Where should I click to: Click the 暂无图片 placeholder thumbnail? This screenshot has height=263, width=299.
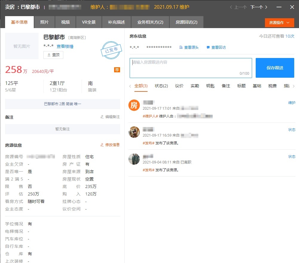click(x=22, y=46)
